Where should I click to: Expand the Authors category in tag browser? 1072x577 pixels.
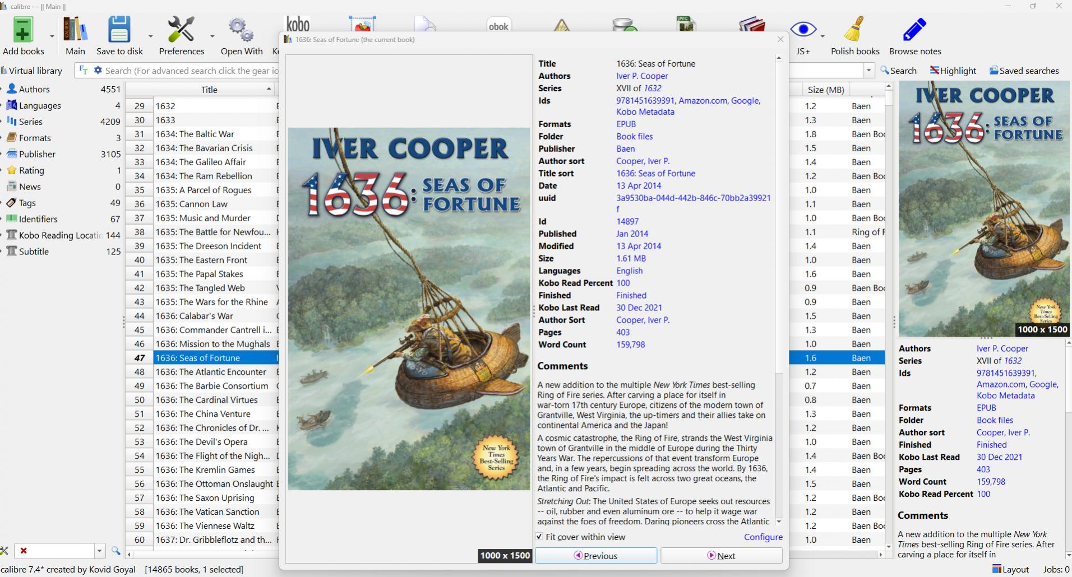tap(2, 89)
